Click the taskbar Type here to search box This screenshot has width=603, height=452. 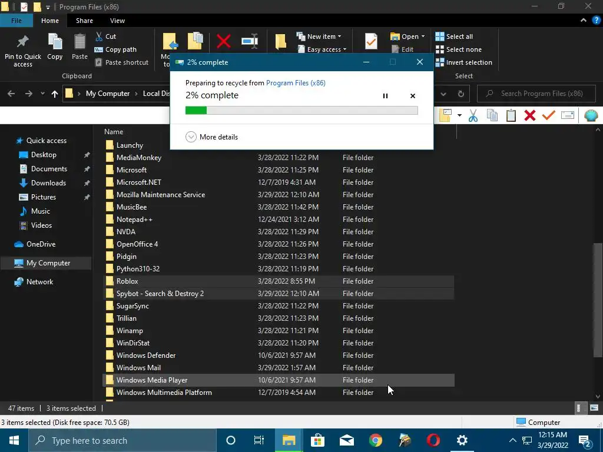122,440
